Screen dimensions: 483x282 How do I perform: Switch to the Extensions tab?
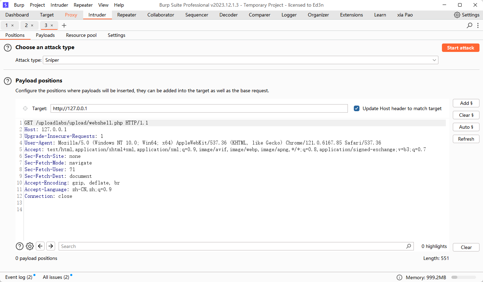(351, 15)
